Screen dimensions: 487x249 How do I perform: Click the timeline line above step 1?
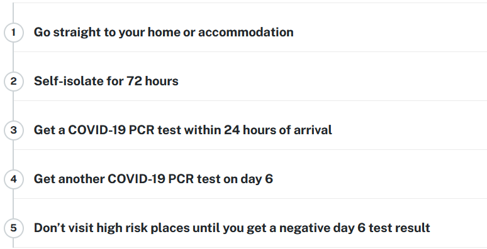[13, 13]
